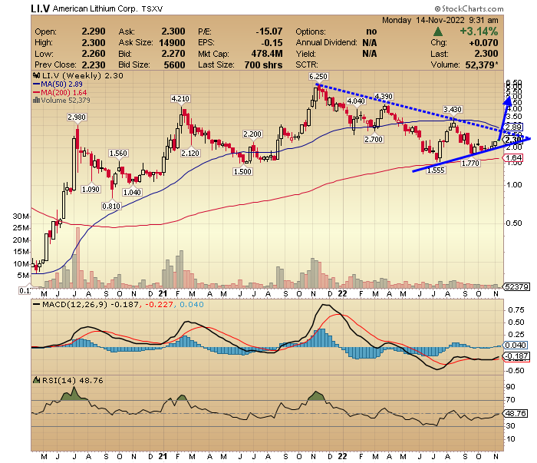
Task: Click the 48.76 tag on RSI axis
Action: pos(516,414)
